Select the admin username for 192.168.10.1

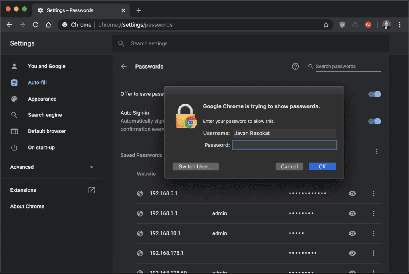pyautogui.click(x=220, y=233)
